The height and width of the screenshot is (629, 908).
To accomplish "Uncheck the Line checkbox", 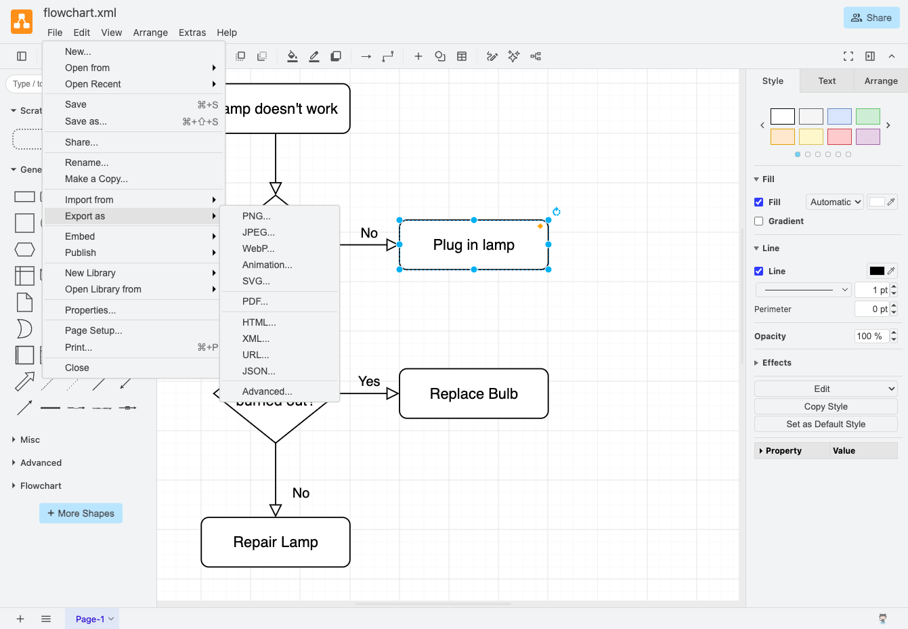I will (x=758, y=271).
